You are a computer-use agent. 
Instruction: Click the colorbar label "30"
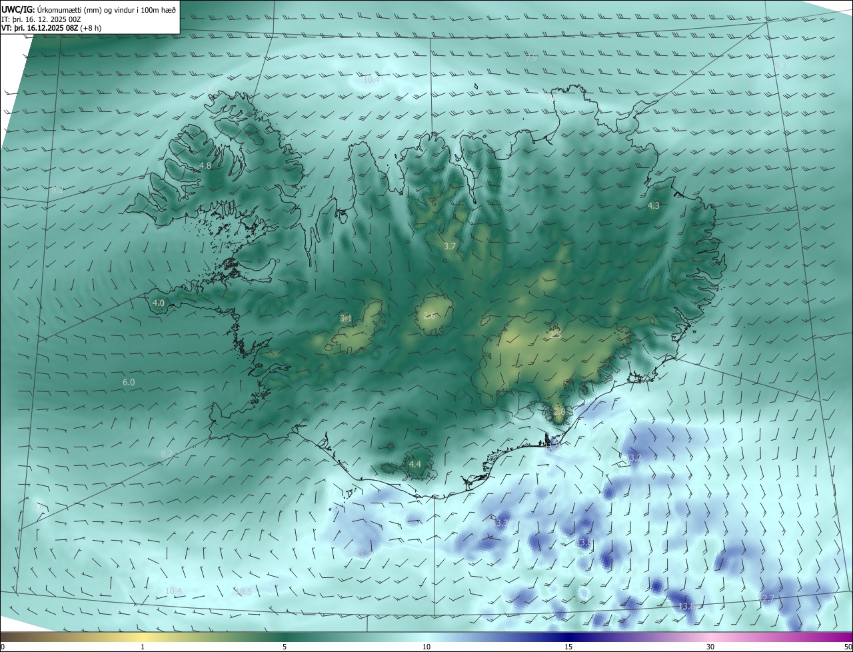click(x=710, y=647)
